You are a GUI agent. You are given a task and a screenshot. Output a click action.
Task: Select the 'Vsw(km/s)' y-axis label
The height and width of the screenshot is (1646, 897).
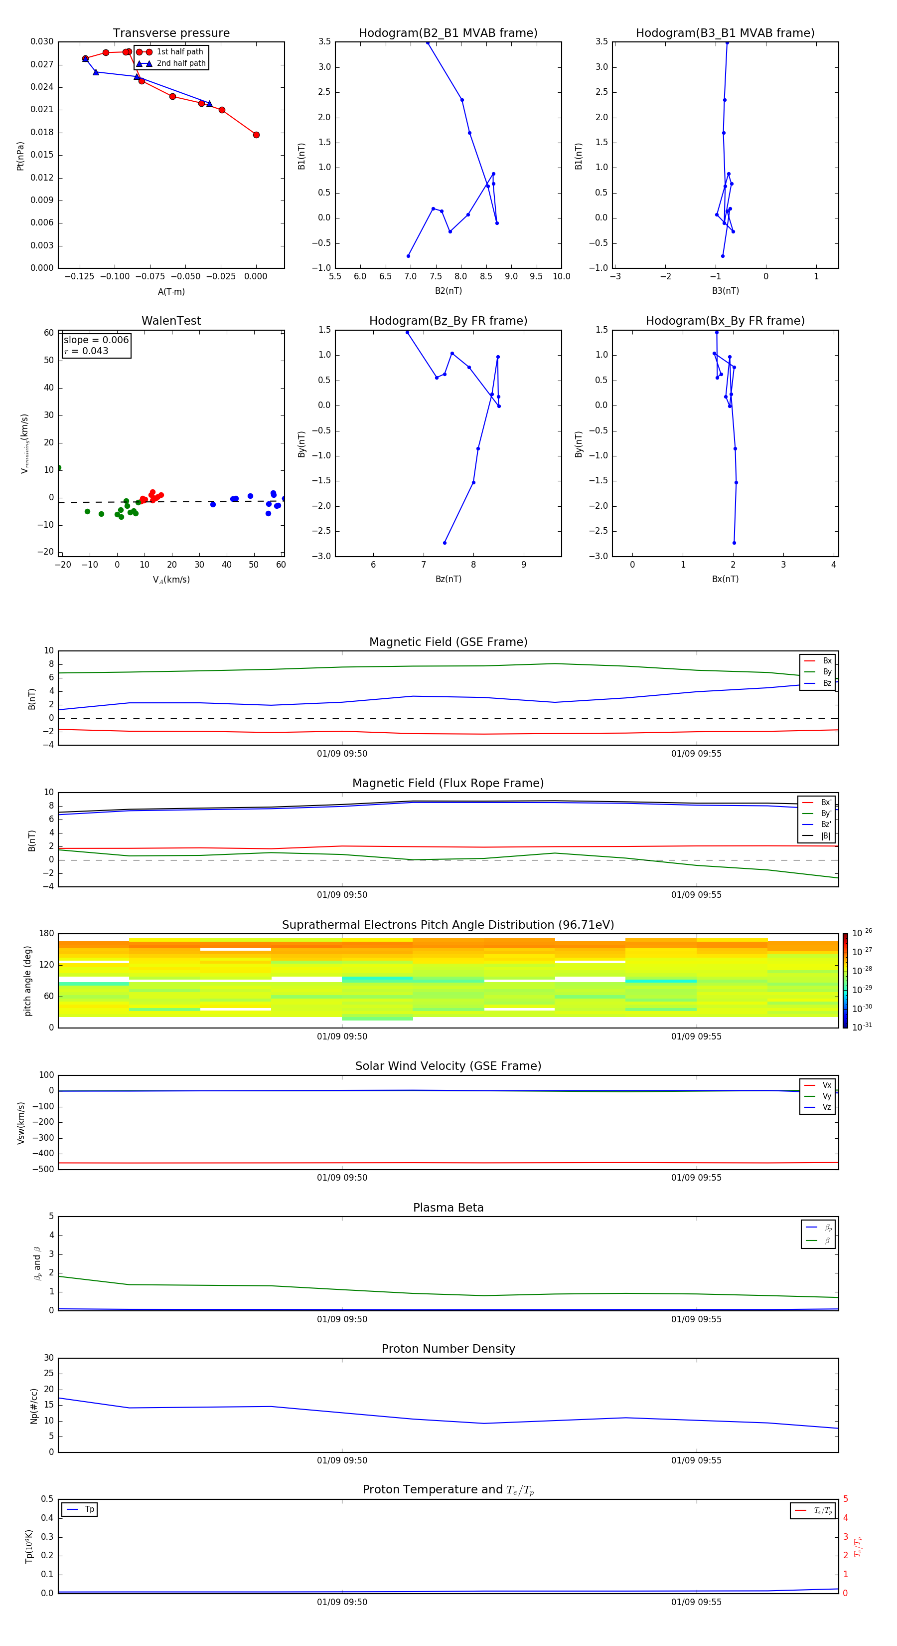[x=20, y=1123]
